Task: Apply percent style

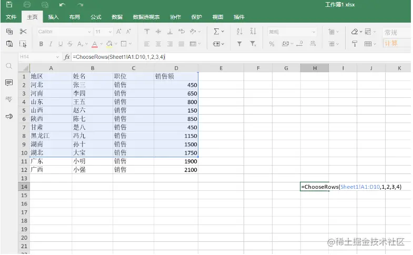Action: pos(271,44)
